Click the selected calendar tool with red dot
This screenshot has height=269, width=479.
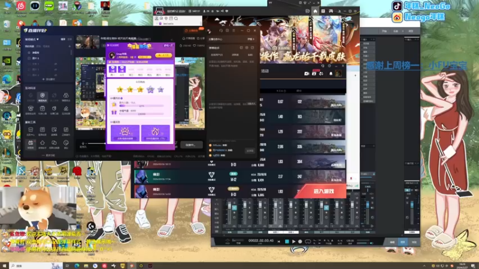click(x=31, y=144)
